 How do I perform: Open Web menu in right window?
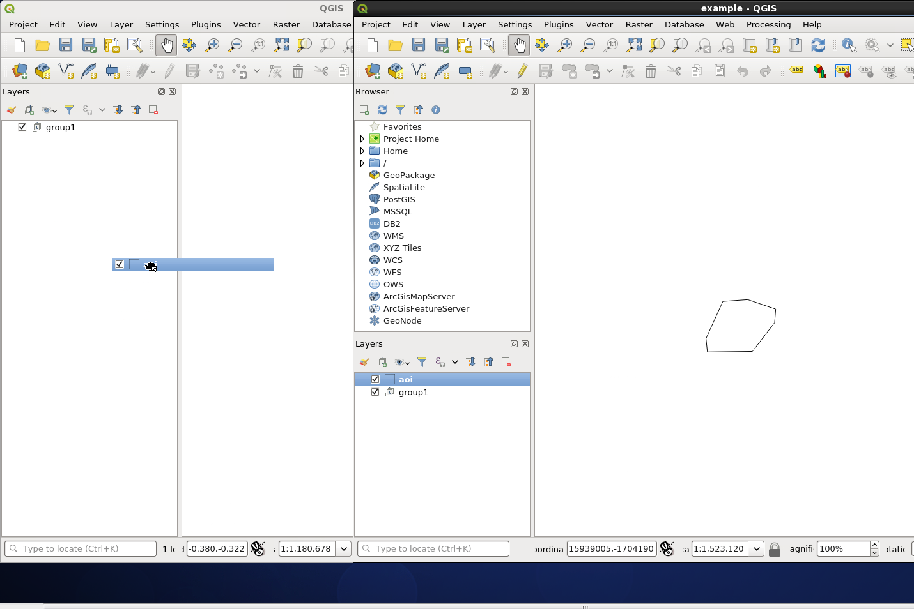(x=725, y=24)
